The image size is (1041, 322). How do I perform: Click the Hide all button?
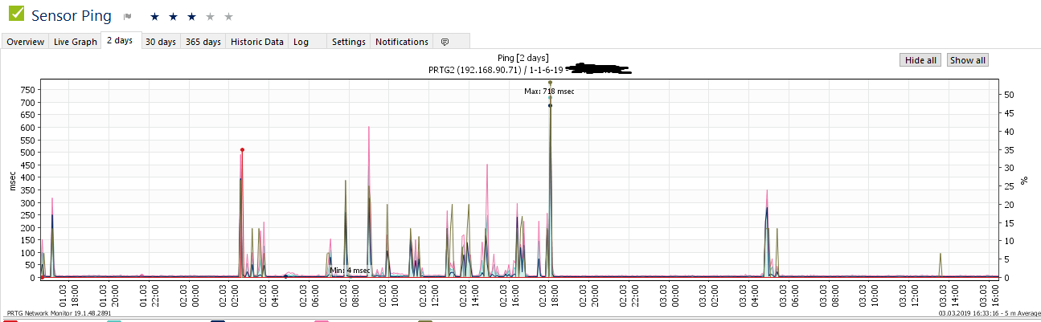(920, 60)
